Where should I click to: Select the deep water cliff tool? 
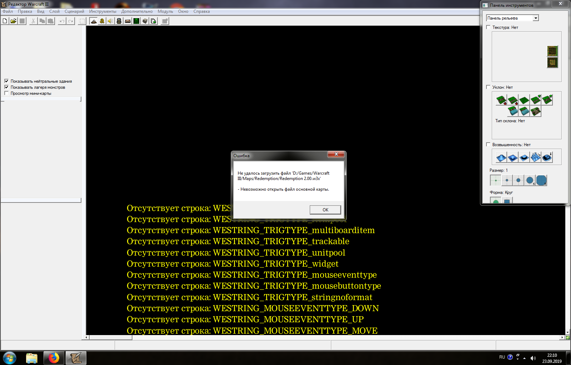[513, 111]
